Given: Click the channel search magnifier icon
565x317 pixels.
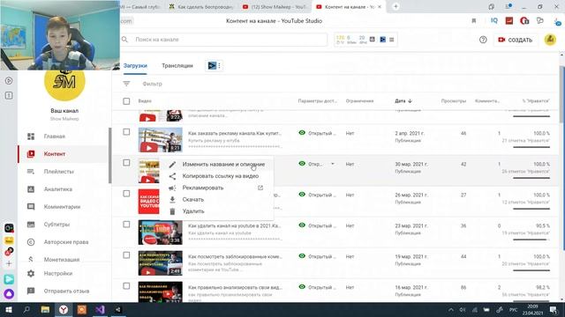Looking at the screenshot, I should click(124, 40).
